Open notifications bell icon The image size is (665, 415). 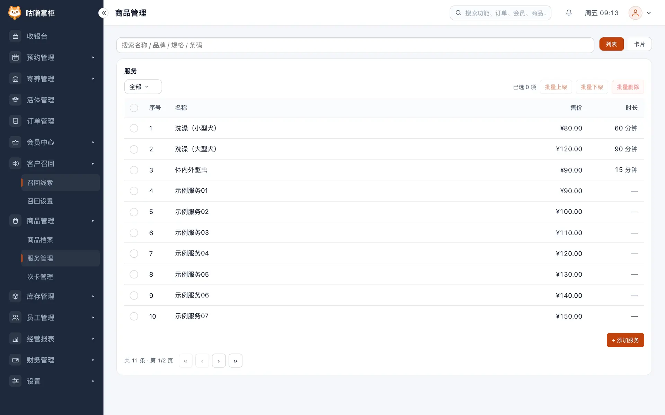[569, 13]
